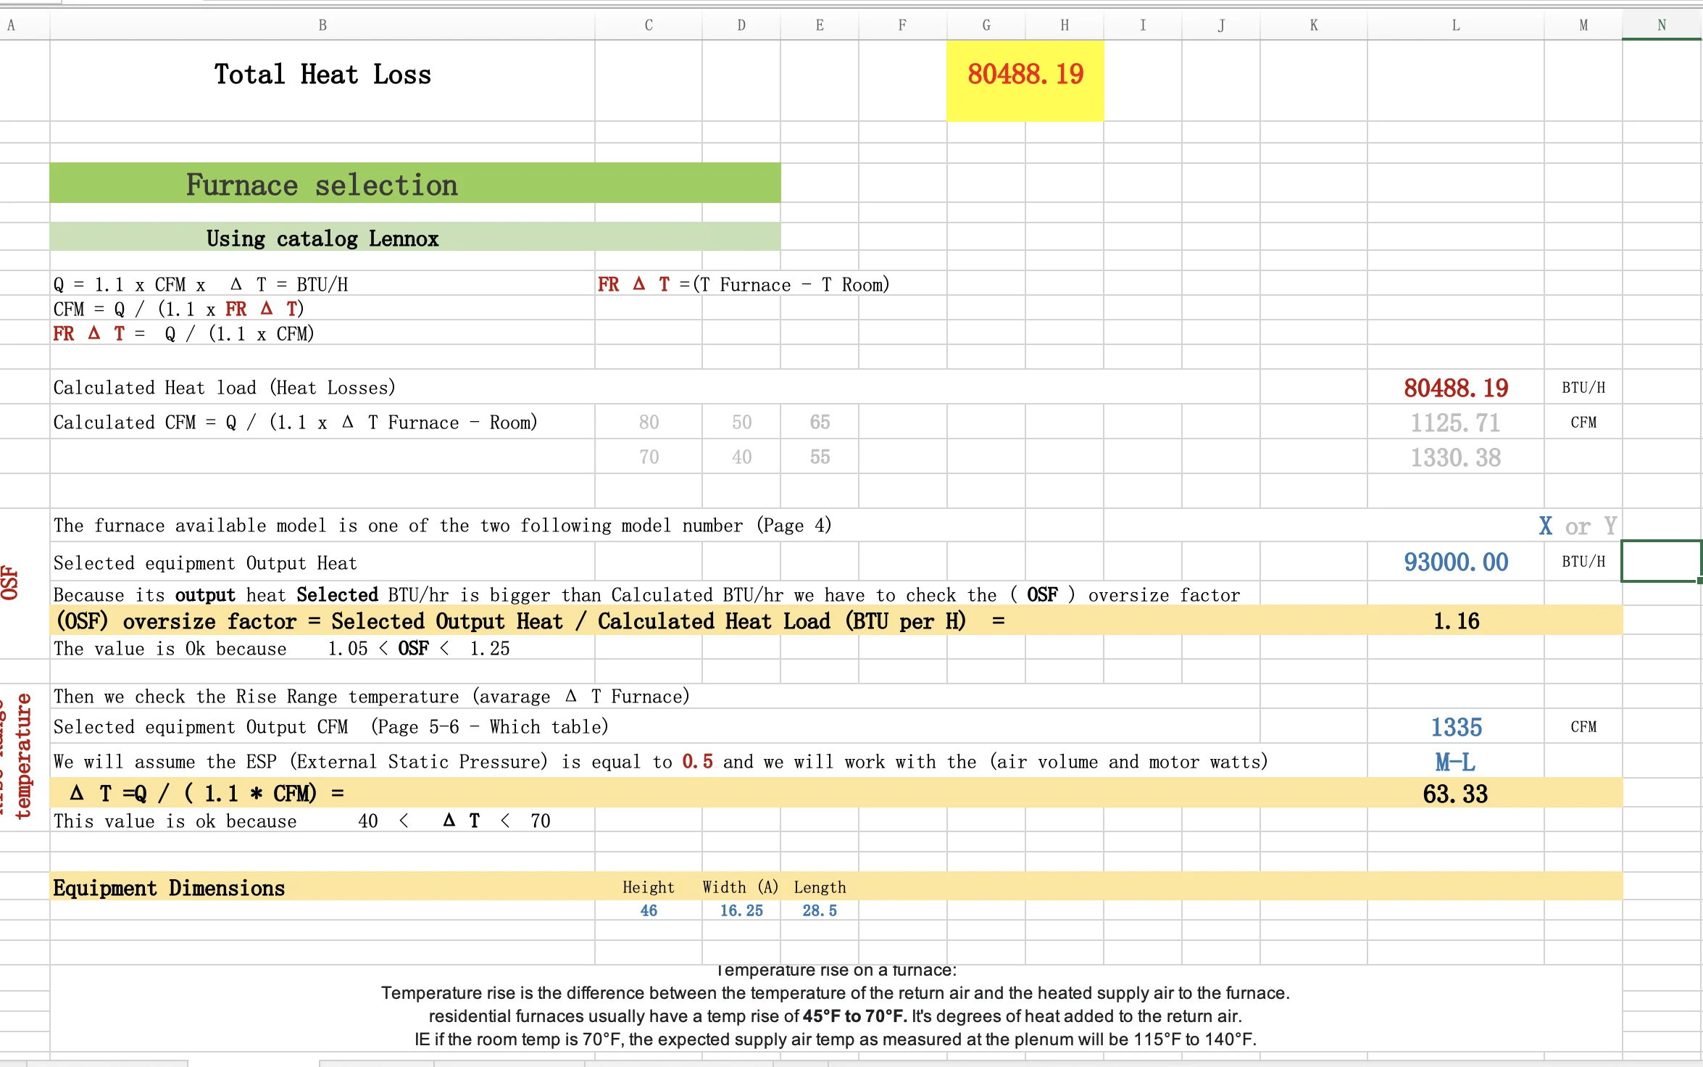Click 'Calculated Heat load (Heat Losses)' label
This screenshot has width=1703, height=1067.
[x=225, y=388]
